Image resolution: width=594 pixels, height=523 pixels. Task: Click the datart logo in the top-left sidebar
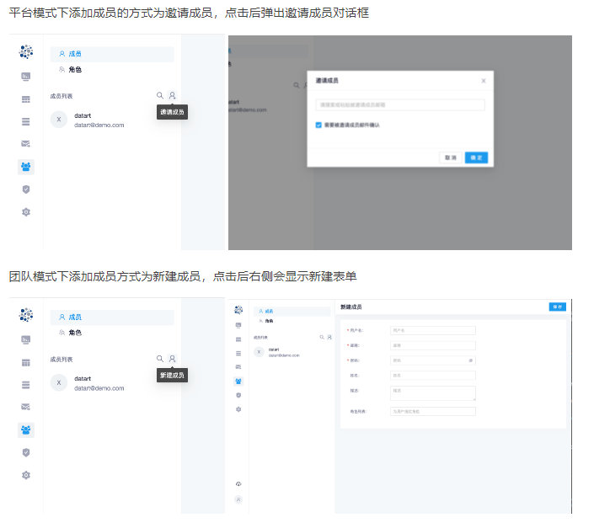click(x=26, y=52)
